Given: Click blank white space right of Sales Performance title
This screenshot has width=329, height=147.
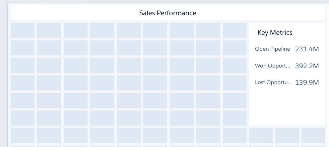Looking at the screenshot, I should coord(260,13).
